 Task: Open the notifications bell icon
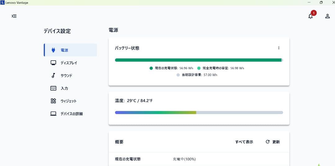[310, 16]
